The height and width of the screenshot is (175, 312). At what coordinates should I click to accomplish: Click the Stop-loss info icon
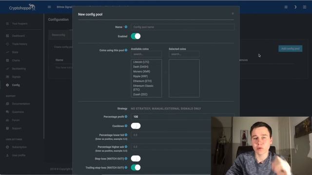point(126,158)
